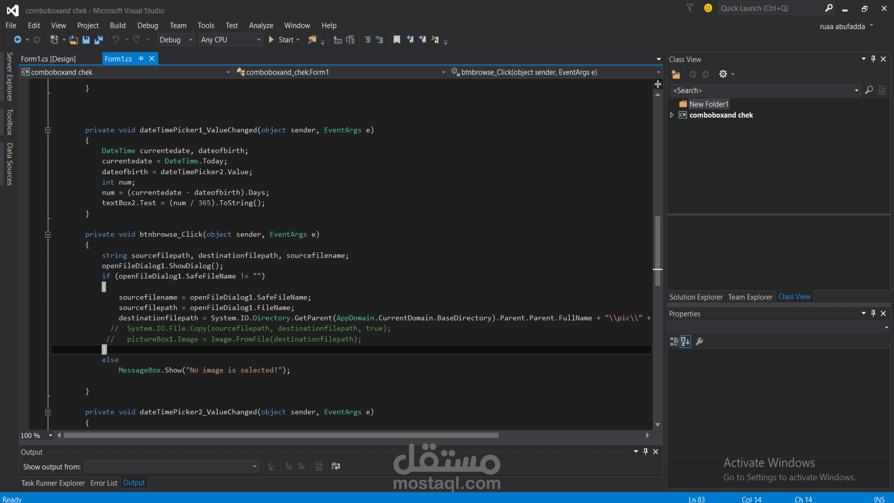The width and height of the screenshot is (894, 503).
Task: Collapse the btnbrowse_Click method outline
Action: 47,235
